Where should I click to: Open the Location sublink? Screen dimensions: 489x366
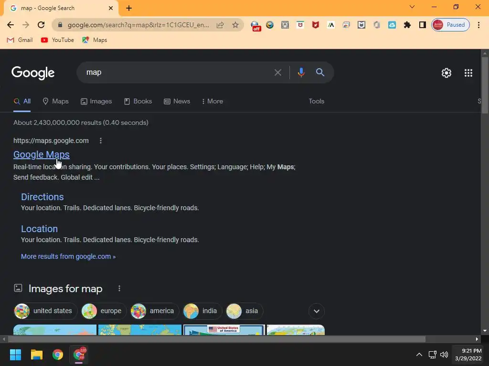tap(39, 229)
